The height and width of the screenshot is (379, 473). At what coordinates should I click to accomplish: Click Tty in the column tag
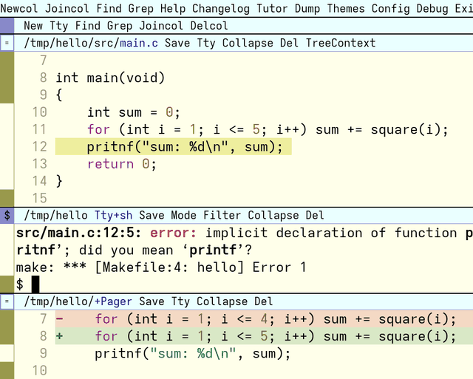click(59, 26)
